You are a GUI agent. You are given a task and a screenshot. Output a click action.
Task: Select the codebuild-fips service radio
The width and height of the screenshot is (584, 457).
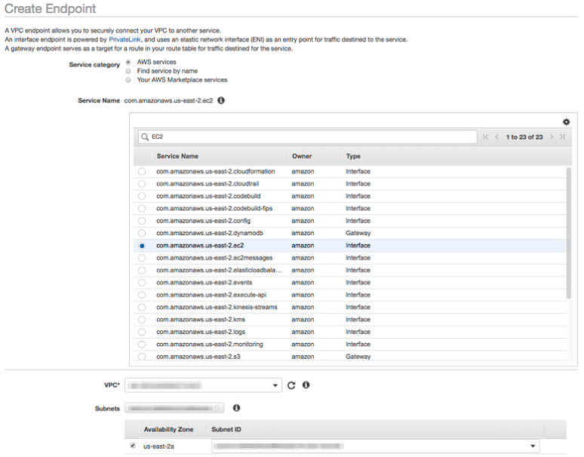click(x=142, y=208)
